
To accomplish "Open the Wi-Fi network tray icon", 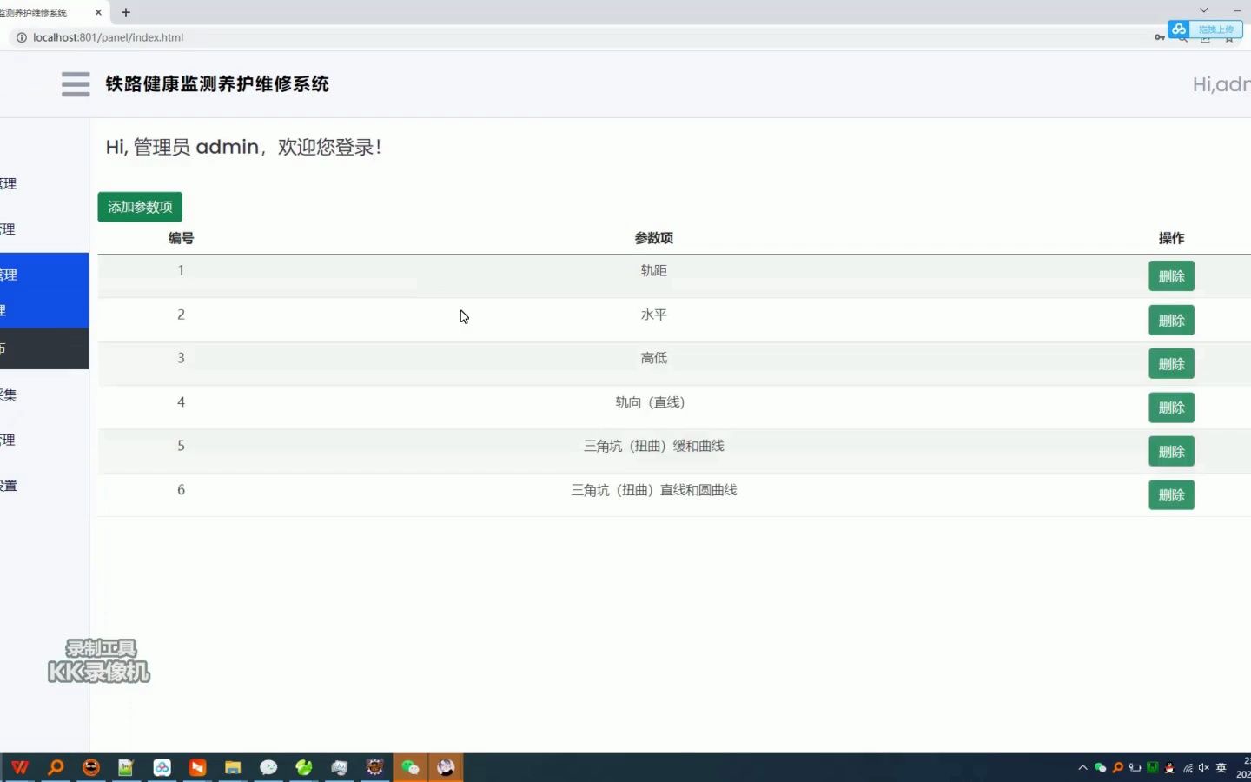I will pos(1188,768).
